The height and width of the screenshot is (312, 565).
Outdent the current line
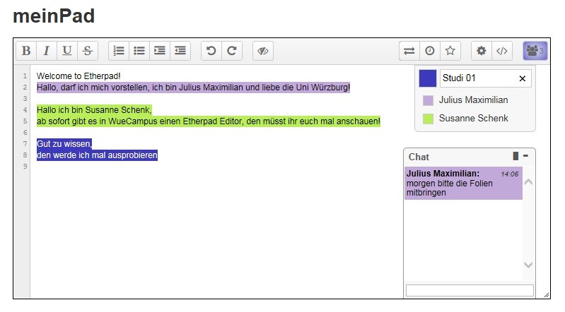(180, 51)
